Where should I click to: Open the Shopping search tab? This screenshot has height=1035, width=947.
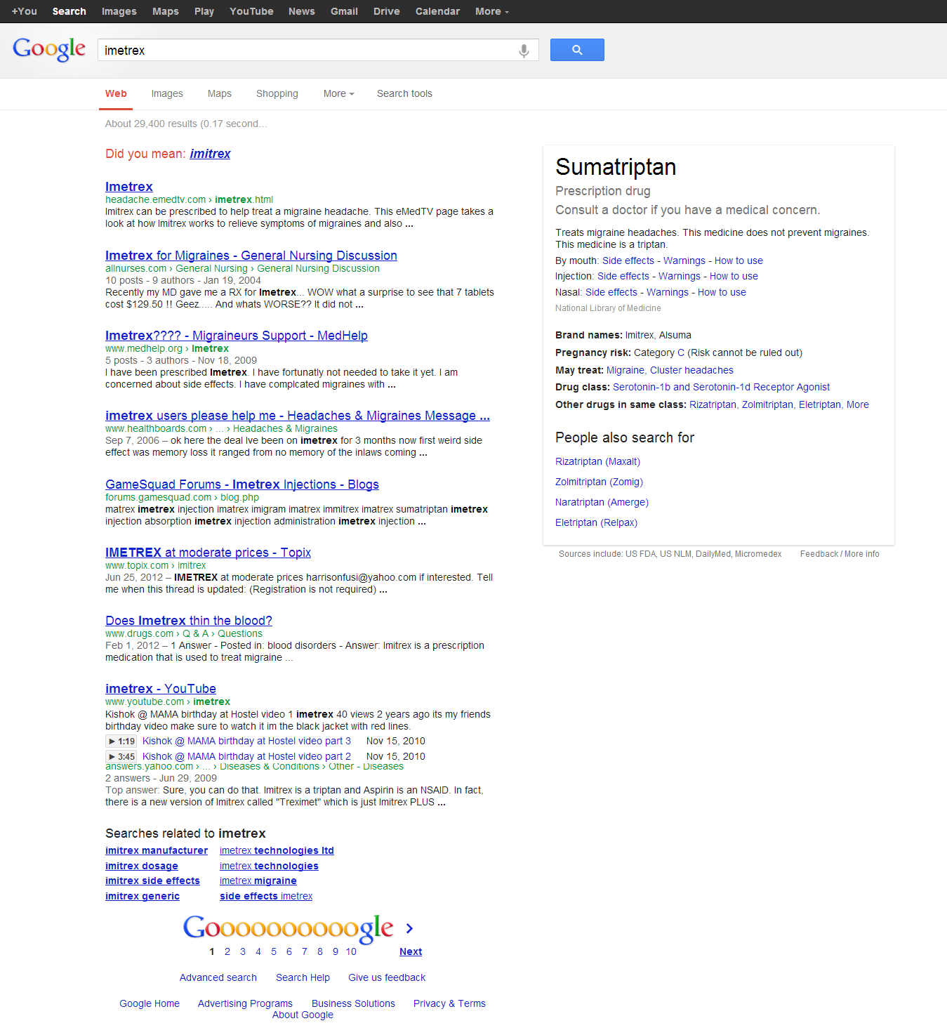277,93
